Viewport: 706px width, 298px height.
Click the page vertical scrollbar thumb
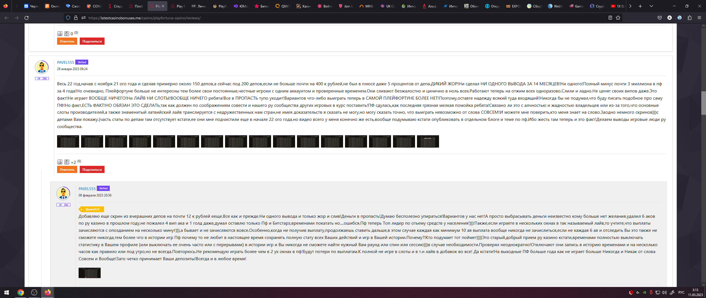pos(703,103)
